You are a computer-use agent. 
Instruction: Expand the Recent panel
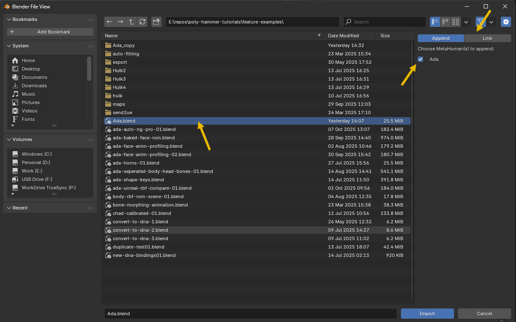tap(20, 208)
